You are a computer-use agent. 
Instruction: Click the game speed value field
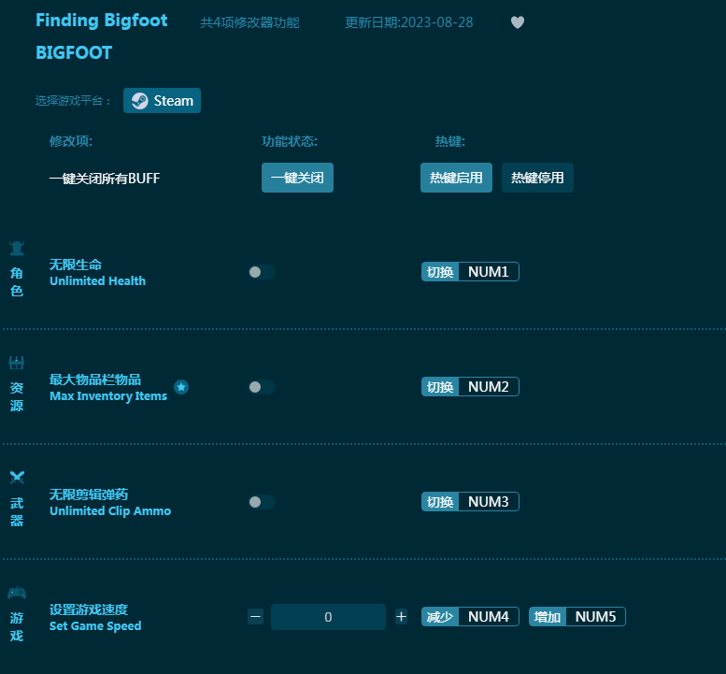pyautogui.click(x=328, y=617)
